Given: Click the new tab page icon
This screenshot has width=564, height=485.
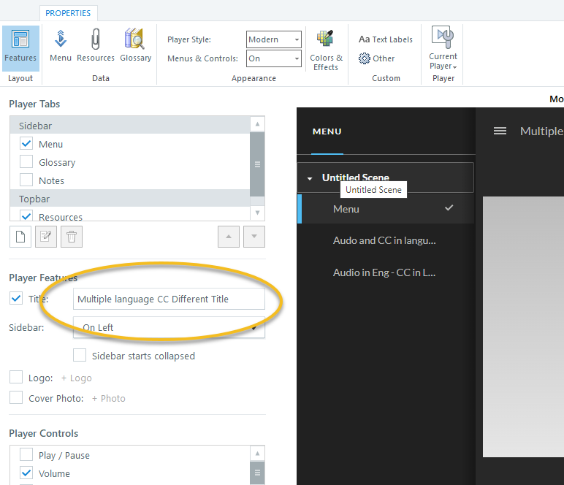Looking at the screenshot, I should pos(20,237).
